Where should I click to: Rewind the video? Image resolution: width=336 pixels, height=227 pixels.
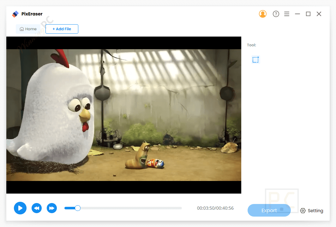[x=37, y=208]
